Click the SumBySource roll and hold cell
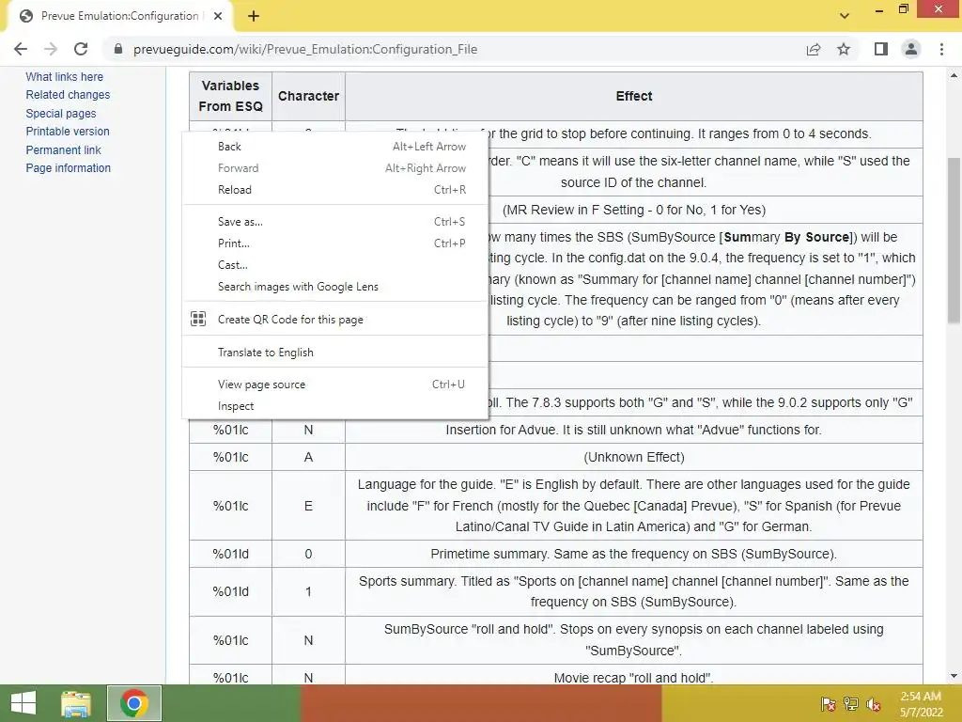This screenshot has height=722, width=962. pos(634,640)
